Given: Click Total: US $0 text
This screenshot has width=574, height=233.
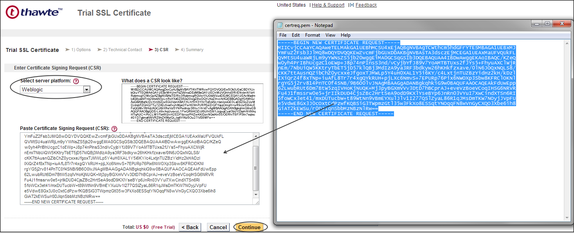Looking at the screenshot, I should click(x=135, y=227).
